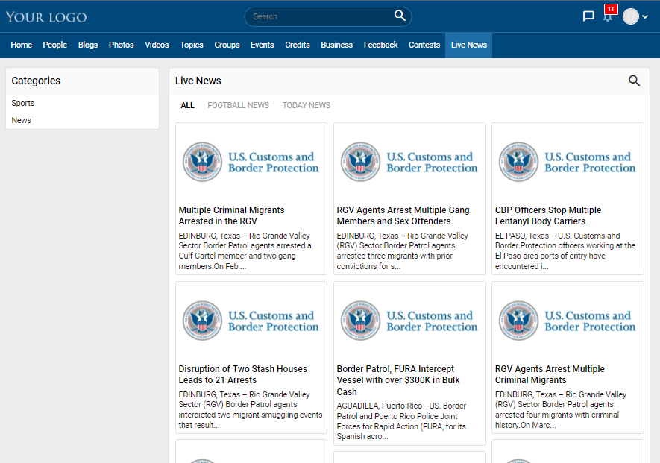Go to Home menu item

coord(21,45)
